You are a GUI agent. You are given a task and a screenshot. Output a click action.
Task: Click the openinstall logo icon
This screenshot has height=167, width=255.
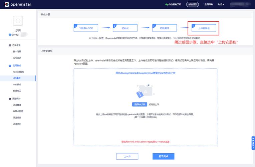[6, 4]
